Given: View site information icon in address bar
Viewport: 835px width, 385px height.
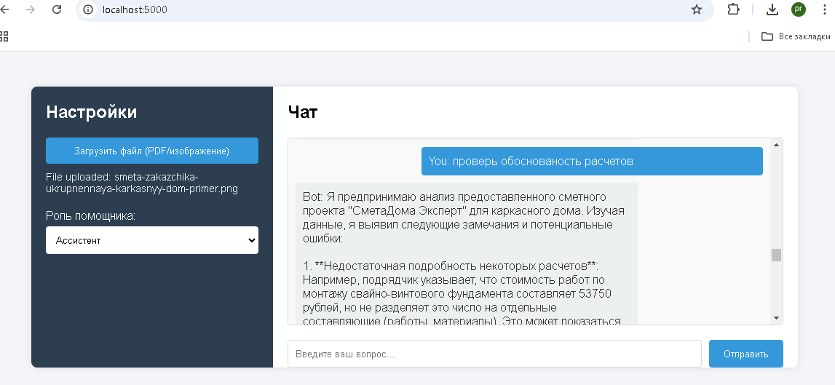Looking at the screenshot, I should click(89, 9).
